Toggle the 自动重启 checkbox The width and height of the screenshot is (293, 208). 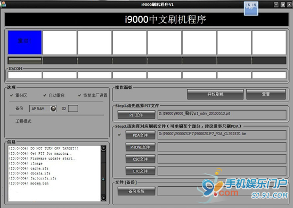click(45, 95)
